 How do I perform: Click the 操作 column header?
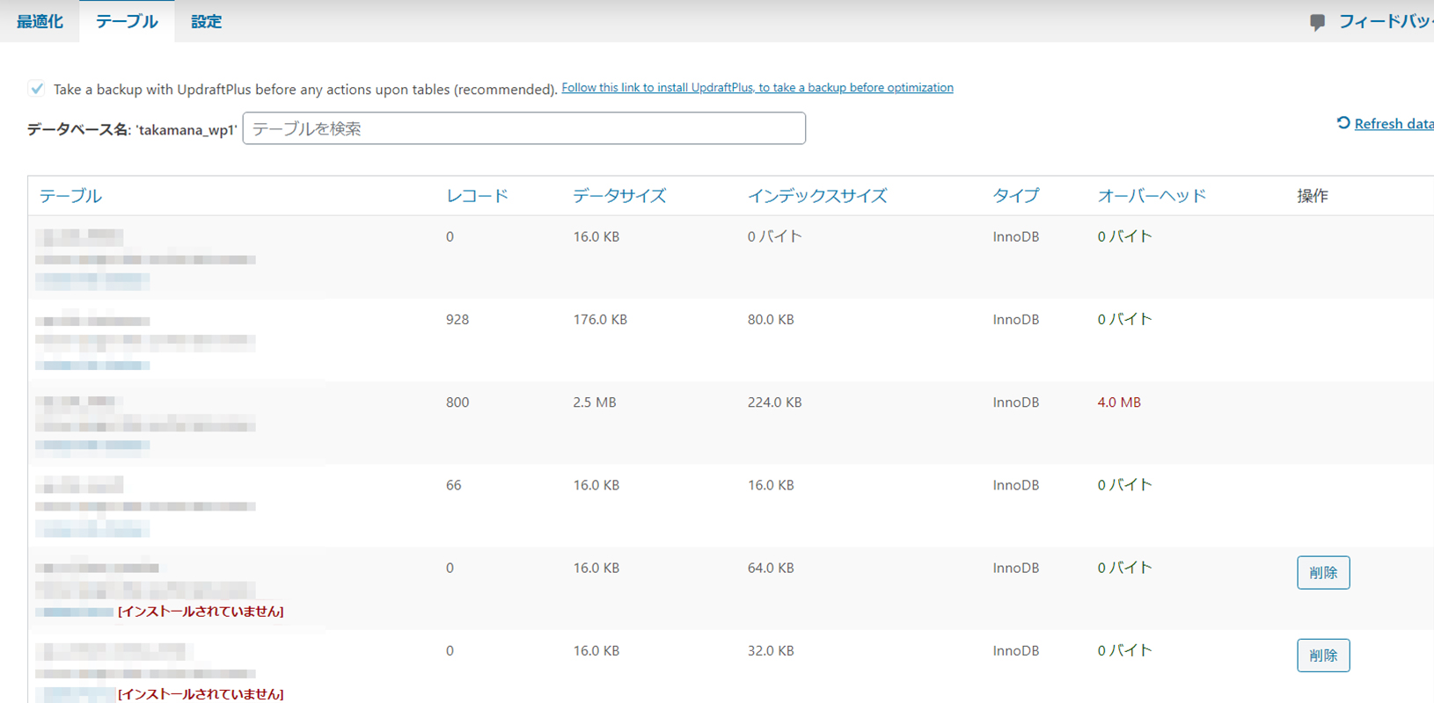tap(1312, 196)
